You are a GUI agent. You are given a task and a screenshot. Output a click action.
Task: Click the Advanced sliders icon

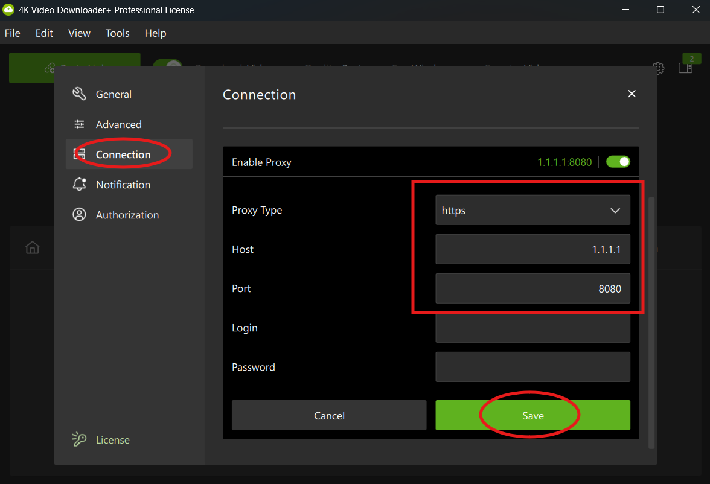click(x=79, y=124)
